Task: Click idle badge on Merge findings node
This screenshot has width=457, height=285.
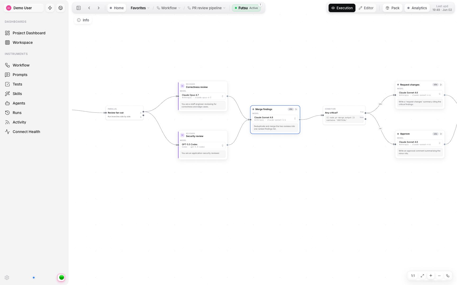Action: [x=291, y=109]
